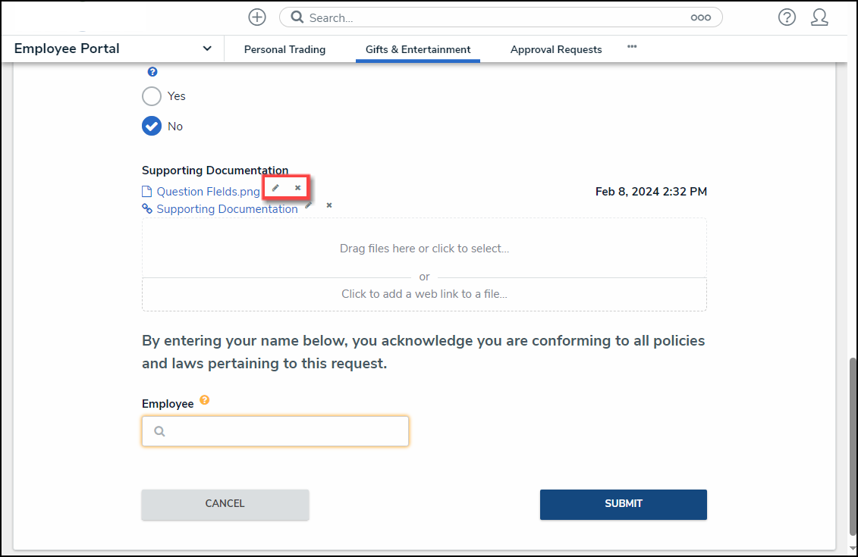Click the Employee search input field
858x557 pixels.
[x=275, y=431]
